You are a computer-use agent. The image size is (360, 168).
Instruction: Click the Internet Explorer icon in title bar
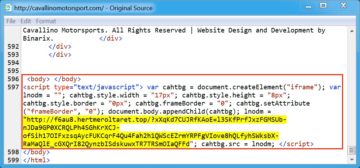7,8
